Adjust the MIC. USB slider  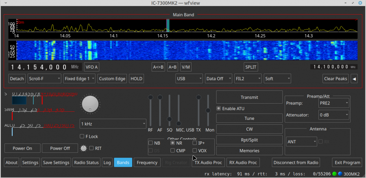point(179,111)
